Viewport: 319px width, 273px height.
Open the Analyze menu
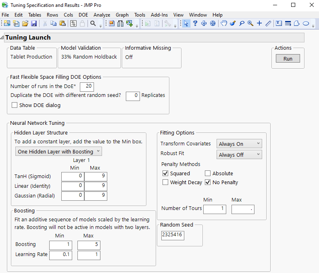click(102, 15)
